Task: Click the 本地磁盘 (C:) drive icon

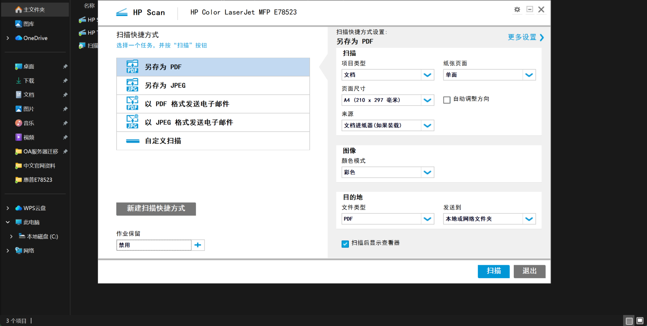Action: pyautogui.click(x=22, y=236)
